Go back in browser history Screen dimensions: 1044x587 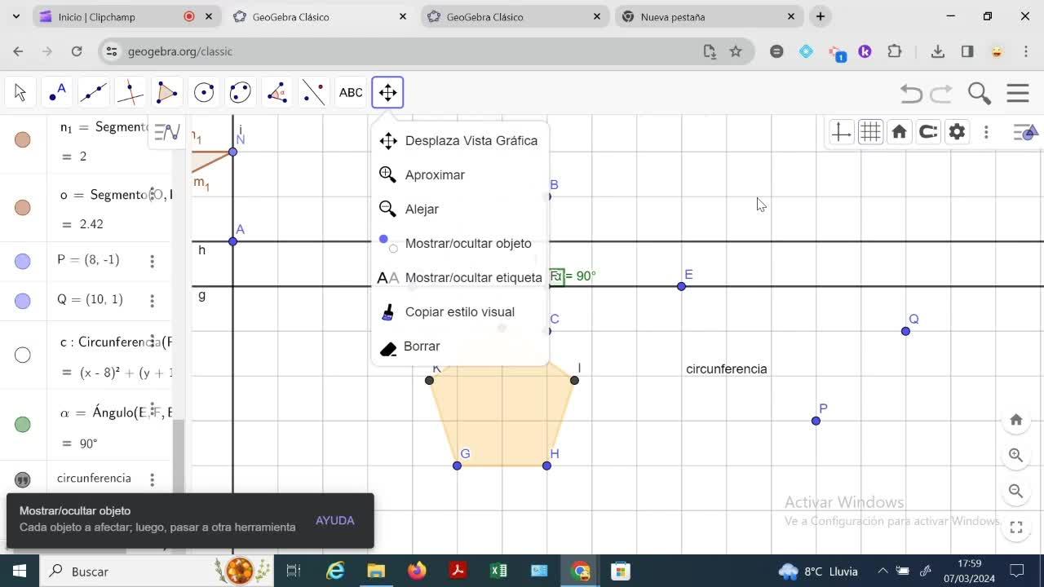pos(18,51)
